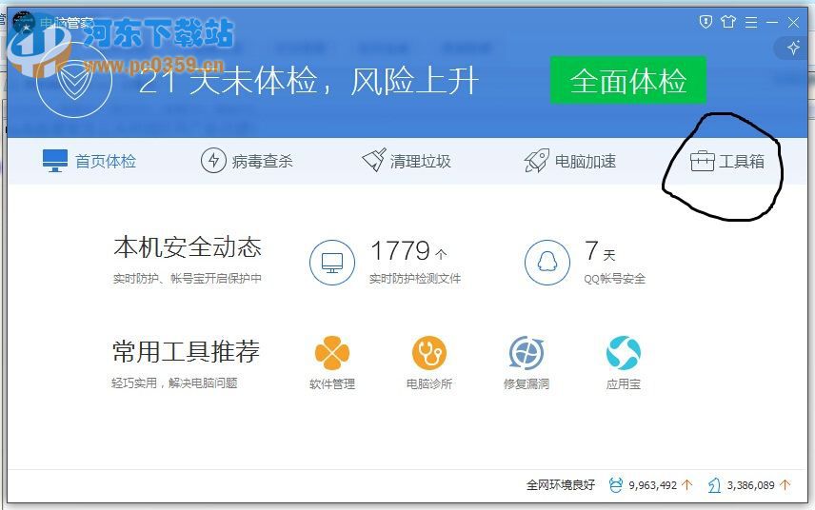Screen dimensions: 815x510
Task: Open the 修复漏洞 patch repair tool
Action: (527, 354)
